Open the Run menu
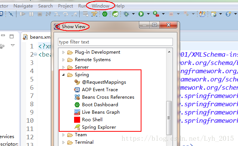This screenshot has height=146, width=238. tap(82, 6)
